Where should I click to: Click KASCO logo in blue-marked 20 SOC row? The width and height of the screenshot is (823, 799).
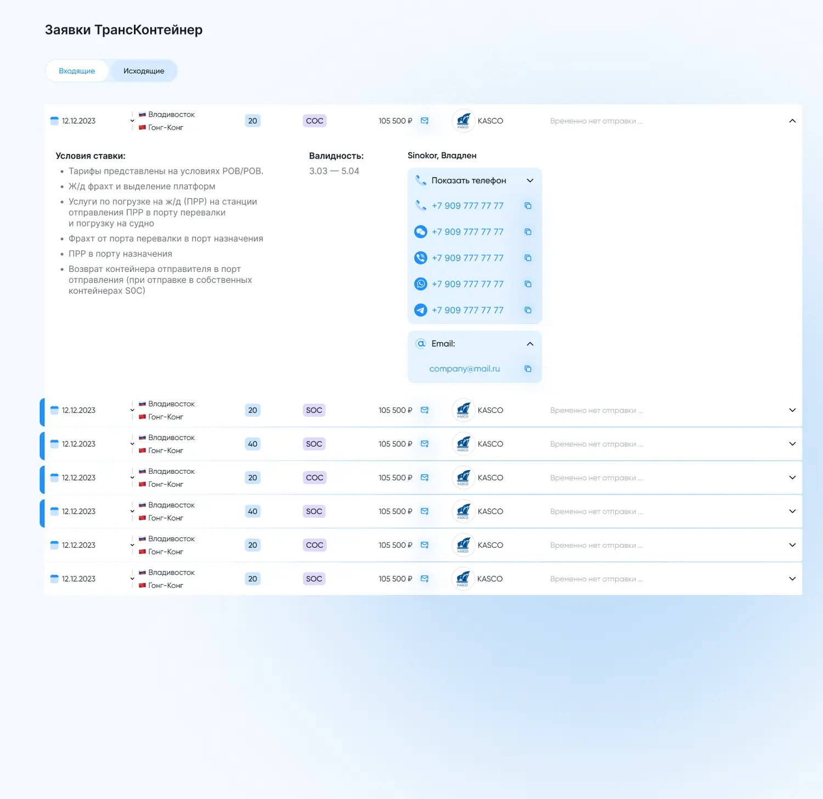464,410
